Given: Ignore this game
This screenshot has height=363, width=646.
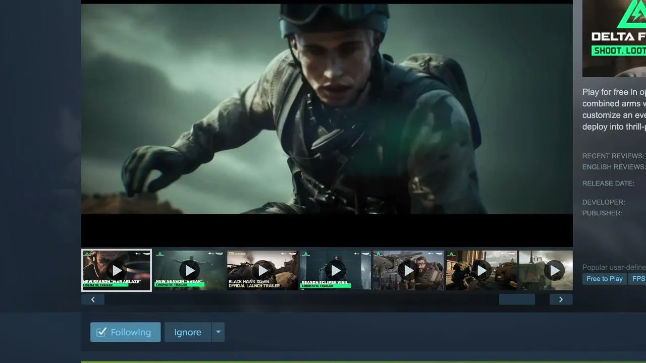Looking at the screenshot, I should coord(188,332).
